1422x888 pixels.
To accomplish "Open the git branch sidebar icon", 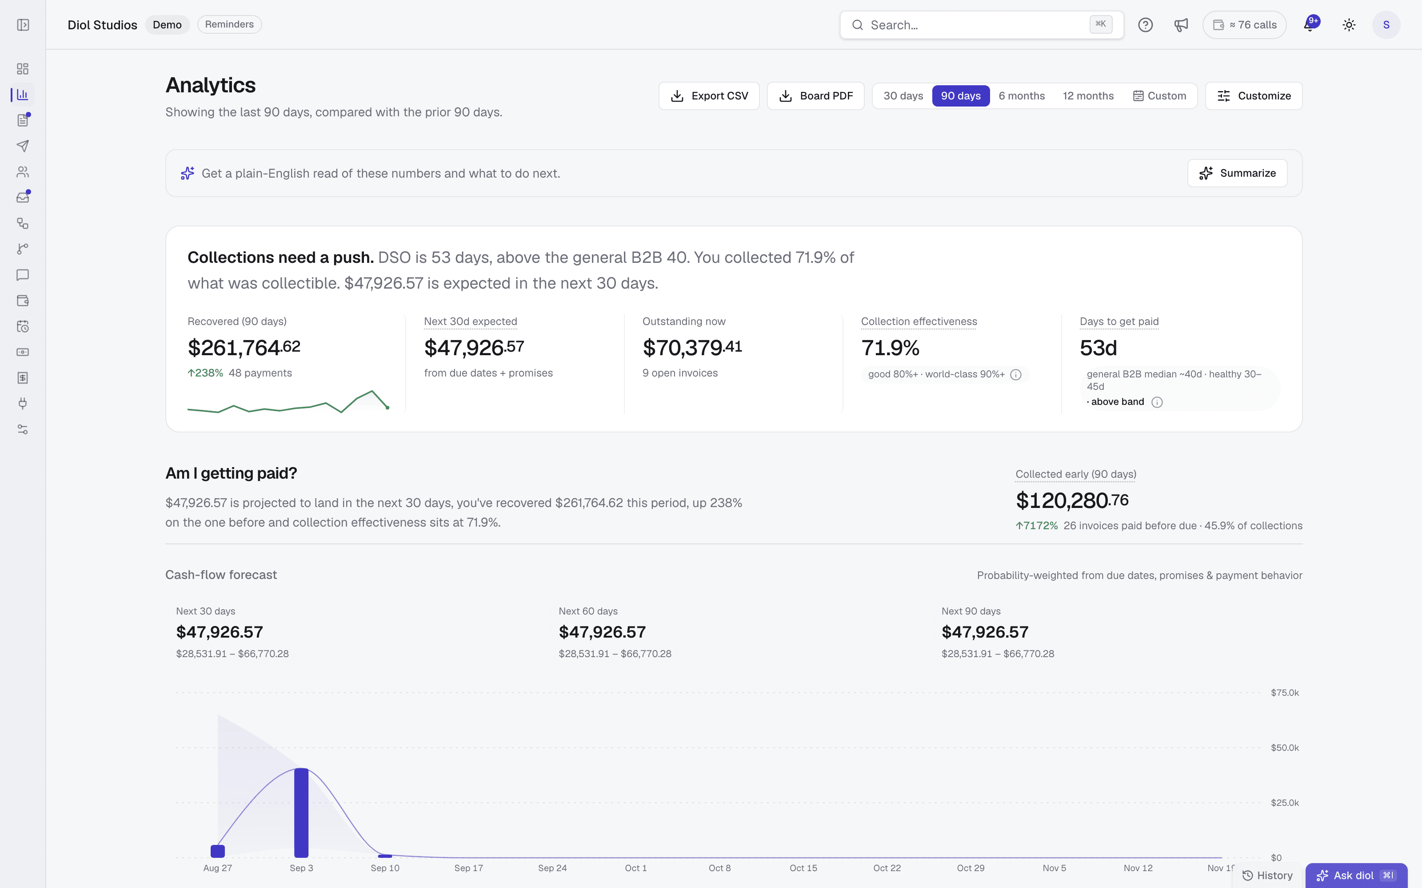I will 23,249.
